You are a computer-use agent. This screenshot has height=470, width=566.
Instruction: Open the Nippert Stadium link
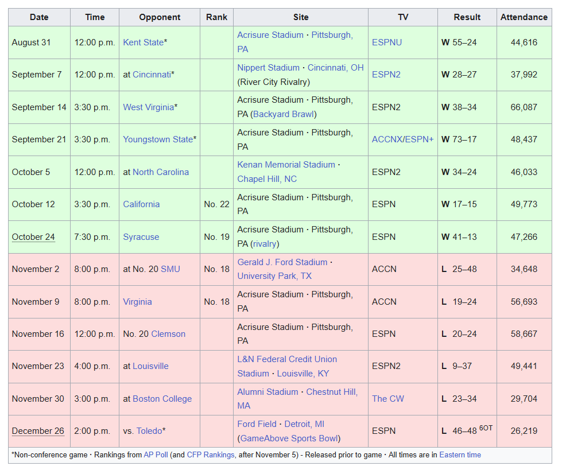(x=268, y=68)
